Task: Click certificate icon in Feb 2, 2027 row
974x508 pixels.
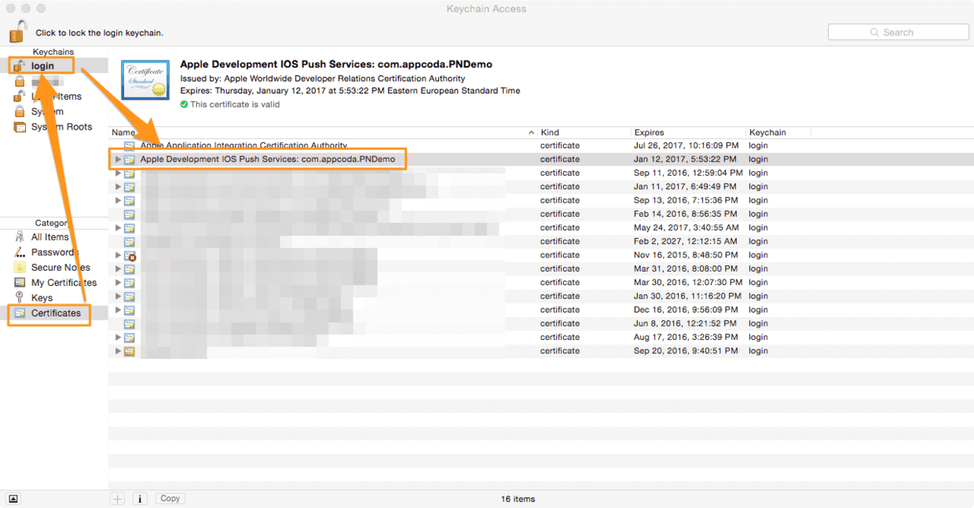Action: pyautogui.click(x=130, y=241)
